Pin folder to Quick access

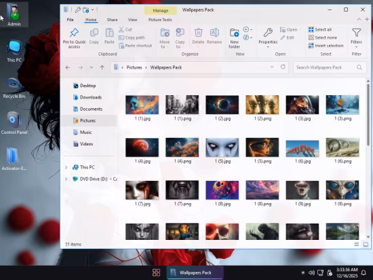coord(74,38)
